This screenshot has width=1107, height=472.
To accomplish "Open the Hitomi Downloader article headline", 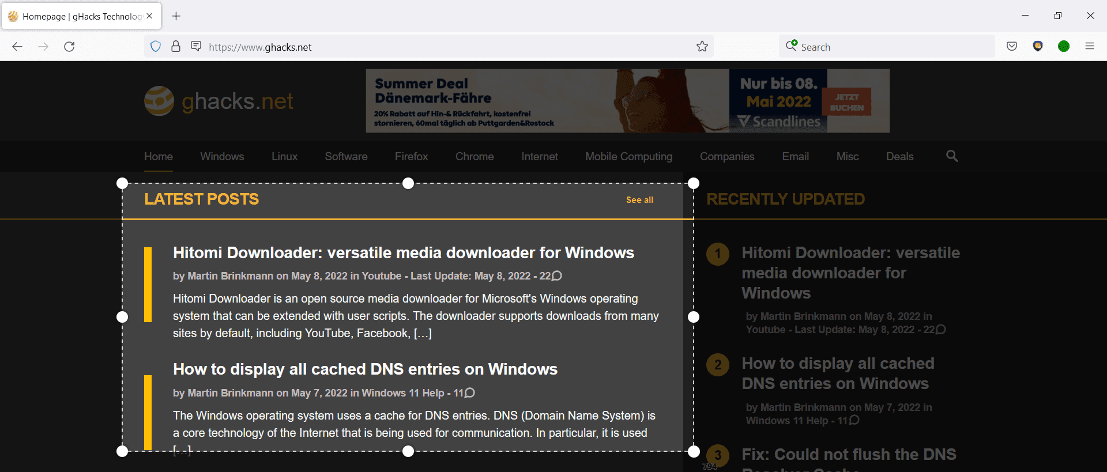I will coord(404,253).
